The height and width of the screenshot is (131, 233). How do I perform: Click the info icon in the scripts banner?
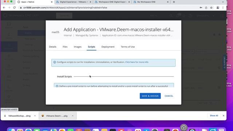tap(55, 62)
